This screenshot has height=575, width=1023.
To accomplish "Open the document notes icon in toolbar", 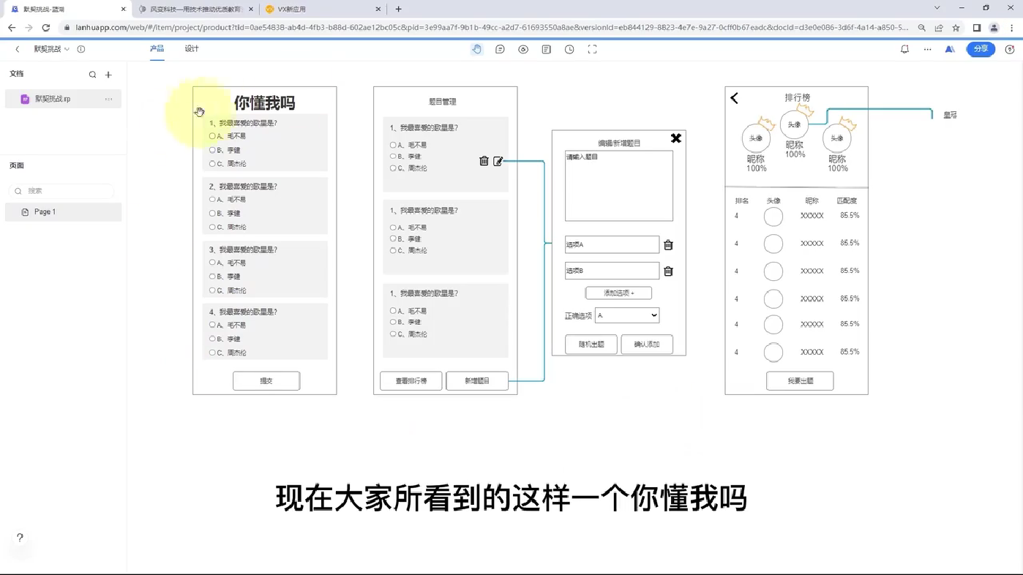I will tap(546, 49).
